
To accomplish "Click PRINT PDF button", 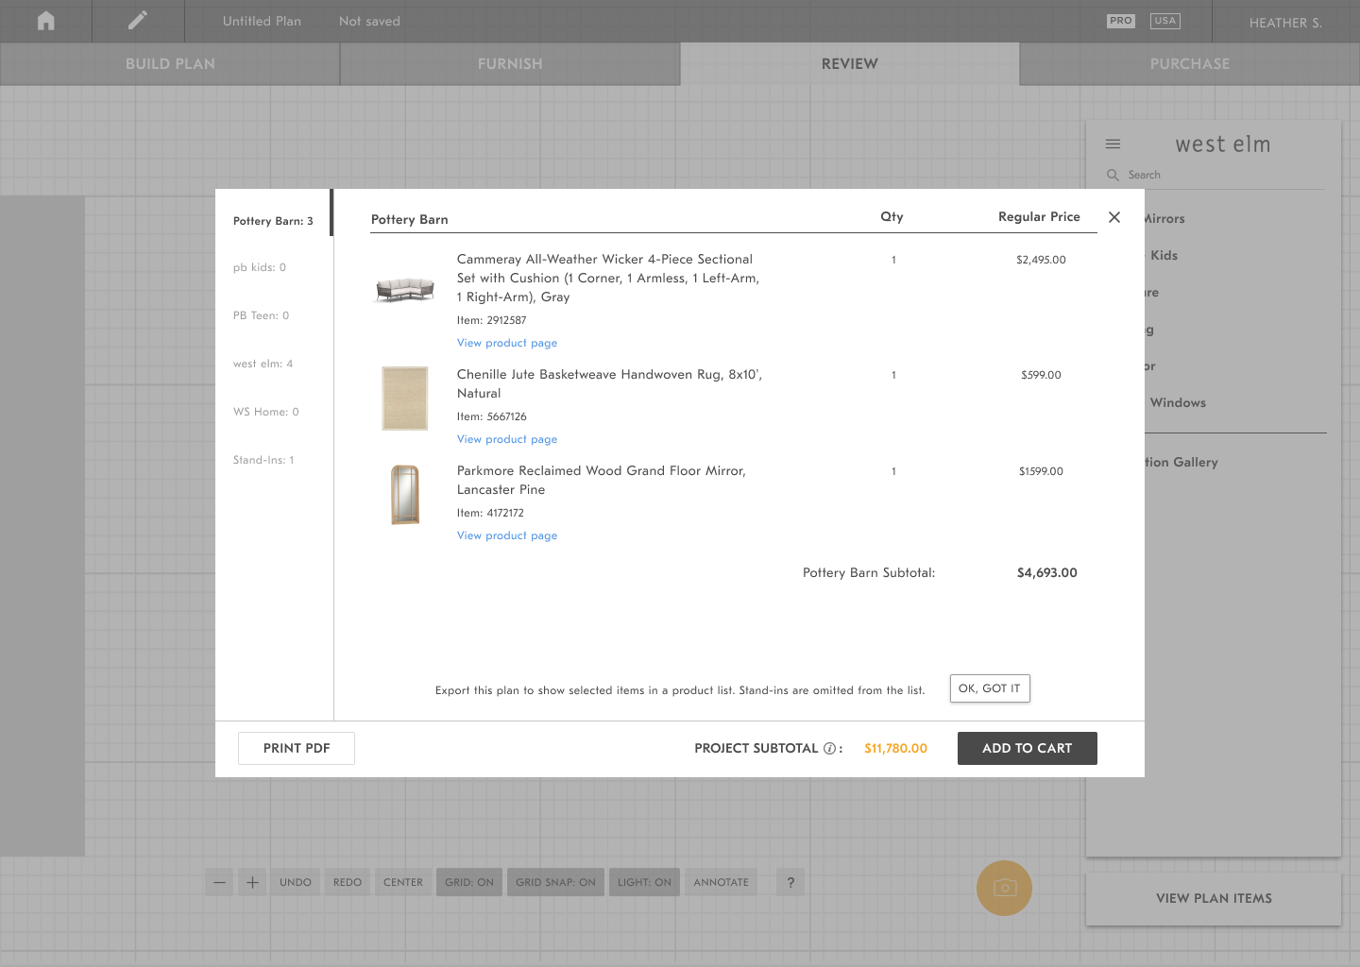I will pyautogui.click(x=297, y=748).
